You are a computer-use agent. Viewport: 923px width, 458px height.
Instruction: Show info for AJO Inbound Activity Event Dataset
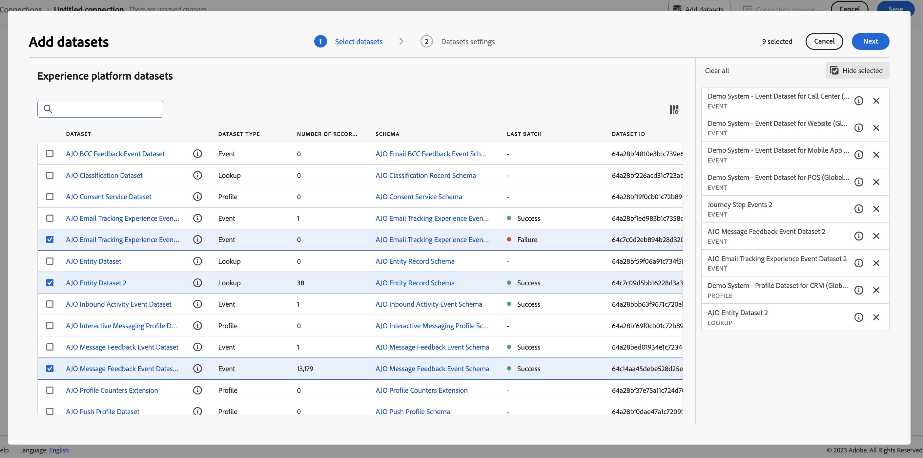[x=197, y=304]
